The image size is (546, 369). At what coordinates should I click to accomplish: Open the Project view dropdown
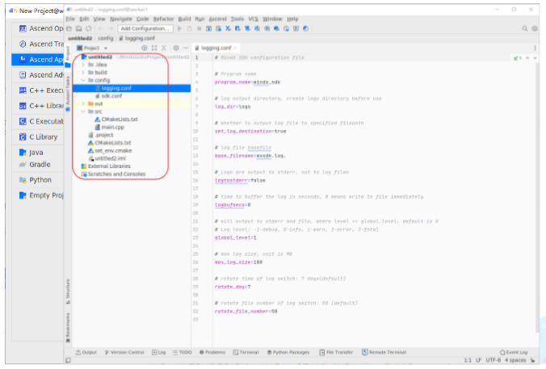[92, 48]
